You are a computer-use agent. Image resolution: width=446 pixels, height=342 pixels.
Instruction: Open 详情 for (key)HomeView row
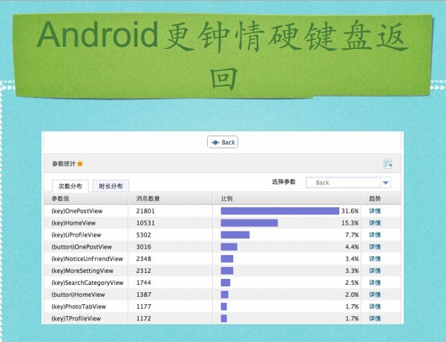click(375, 223)
